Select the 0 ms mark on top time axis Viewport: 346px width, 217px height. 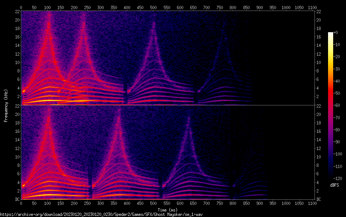click(21, 7)
